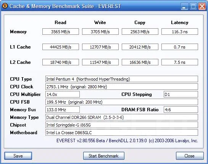Screen dimensions: 208x164
Task: Click the CPU Clock label
Action: 22,87
